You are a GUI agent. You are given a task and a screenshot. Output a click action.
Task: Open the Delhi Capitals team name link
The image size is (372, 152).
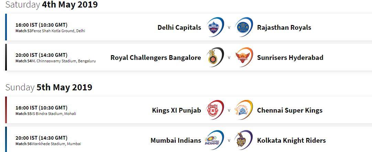179,27
